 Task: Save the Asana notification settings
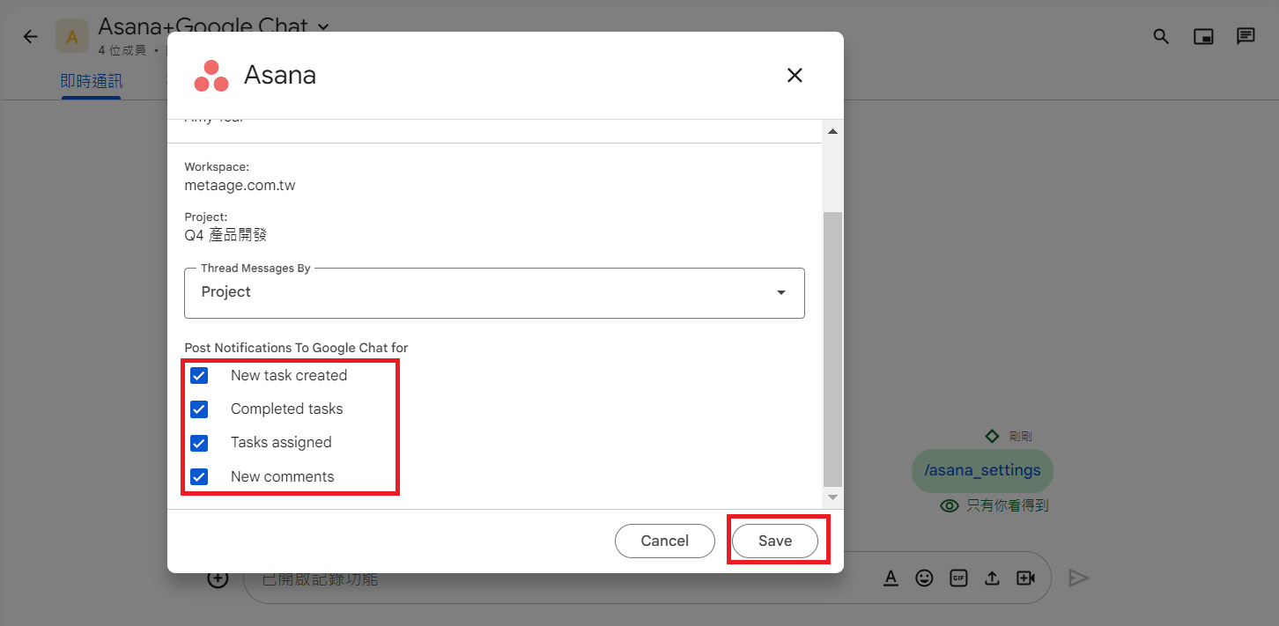point(775,541)
